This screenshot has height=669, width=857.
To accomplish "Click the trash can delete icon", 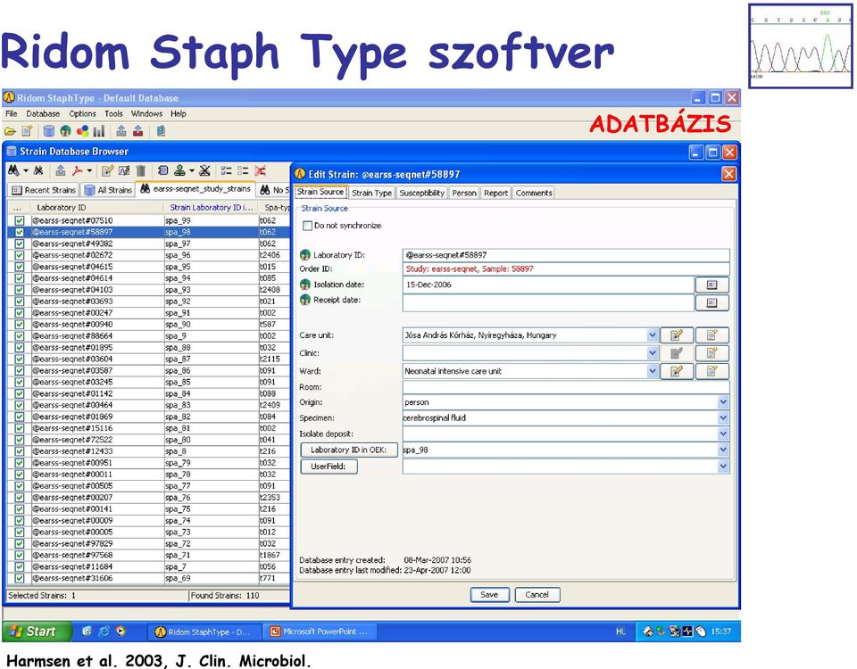I will (x=141, y=171).
